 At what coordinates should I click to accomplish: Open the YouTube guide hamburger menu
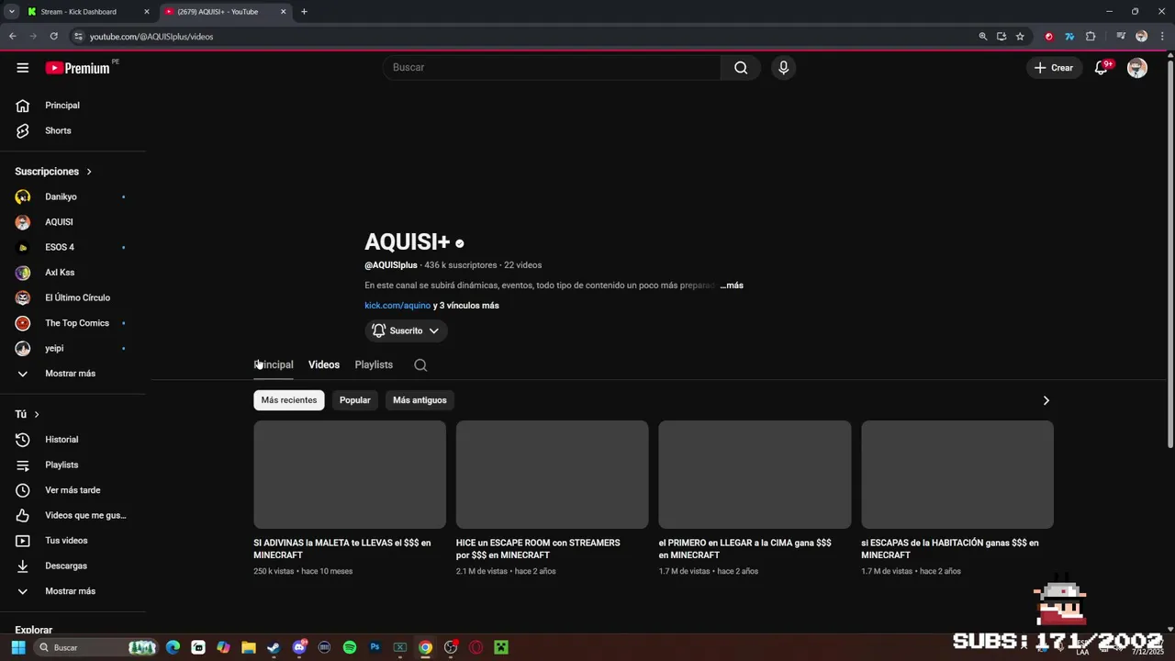point(23,68)
